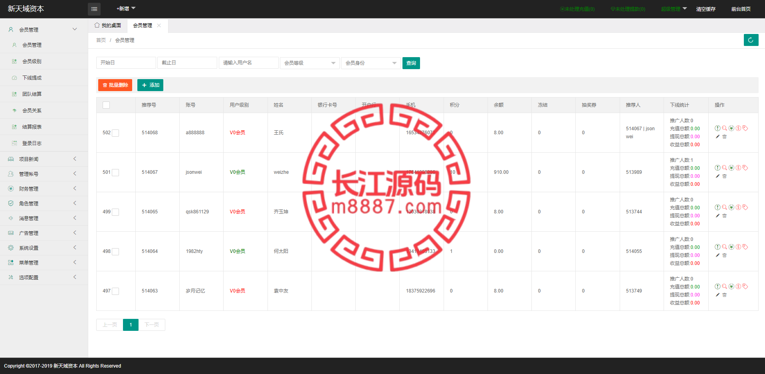Expand the 选项配置 sidebar group
The image size is (765, 374).
click(x=44, y=277)
